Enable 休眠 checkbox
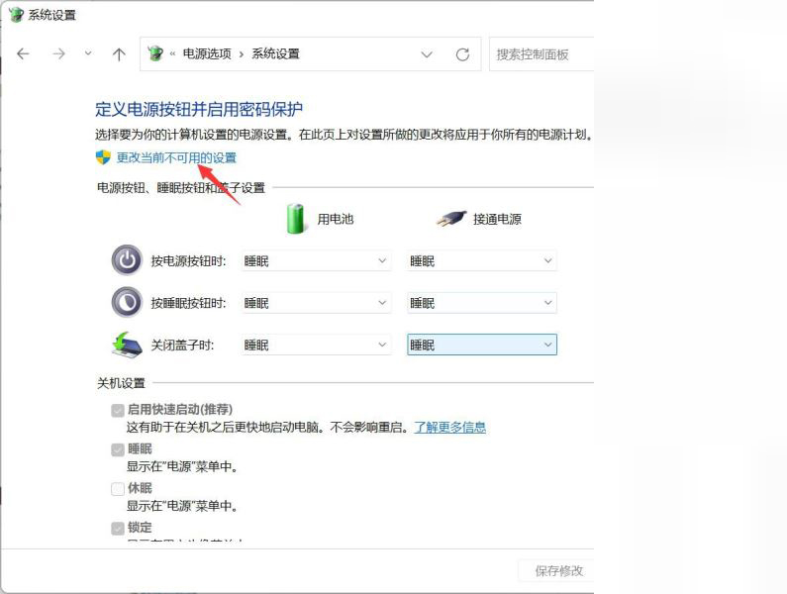This screenshot has width=787, height=594. click(x=118, y=488)
